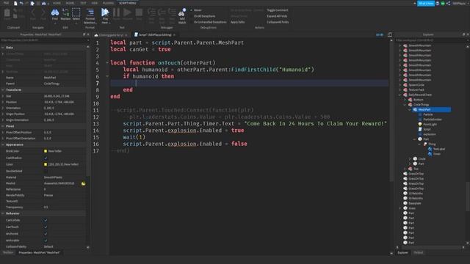Toggle the CanTouch checkbox

point(46,227)
